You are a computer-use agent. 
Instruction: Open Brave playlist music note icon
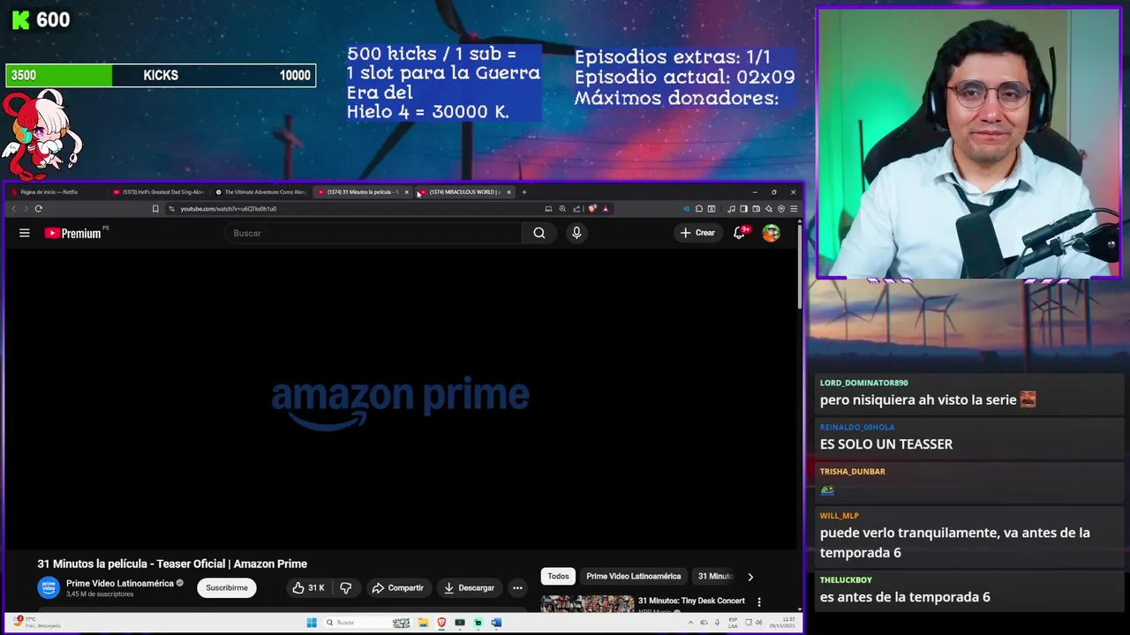click(731, 209)
